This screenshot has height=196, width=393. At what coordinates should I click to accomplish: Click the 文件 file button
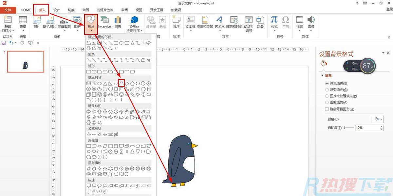coord(8,10)
